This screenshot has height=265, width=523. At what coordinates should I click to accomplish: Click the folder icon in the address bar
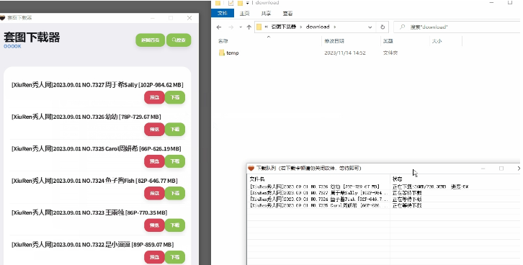pos(259,27)
